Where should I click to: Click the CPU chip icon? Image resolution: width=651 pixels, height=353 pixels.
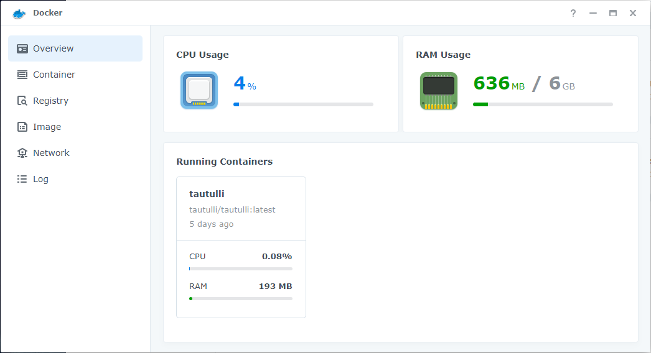coord(199,91)
